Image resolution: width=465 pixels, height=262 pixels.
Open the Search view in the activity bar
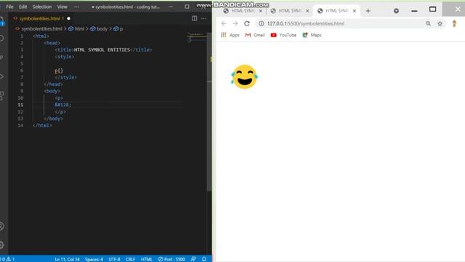point(1,39)
